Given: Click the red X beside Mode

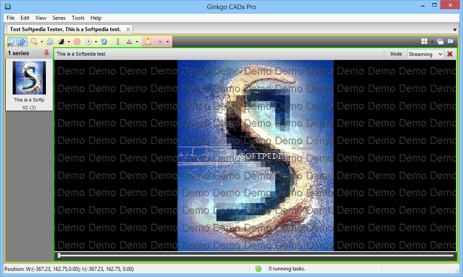Looking at the screenshot, I should (x=450, y=54).
